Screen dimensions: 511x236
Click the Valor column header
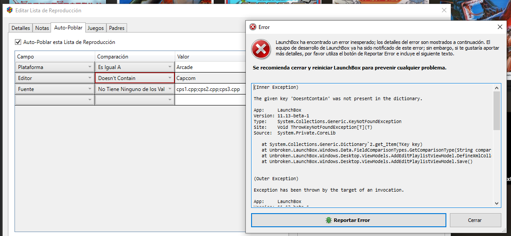coord(210,56)
